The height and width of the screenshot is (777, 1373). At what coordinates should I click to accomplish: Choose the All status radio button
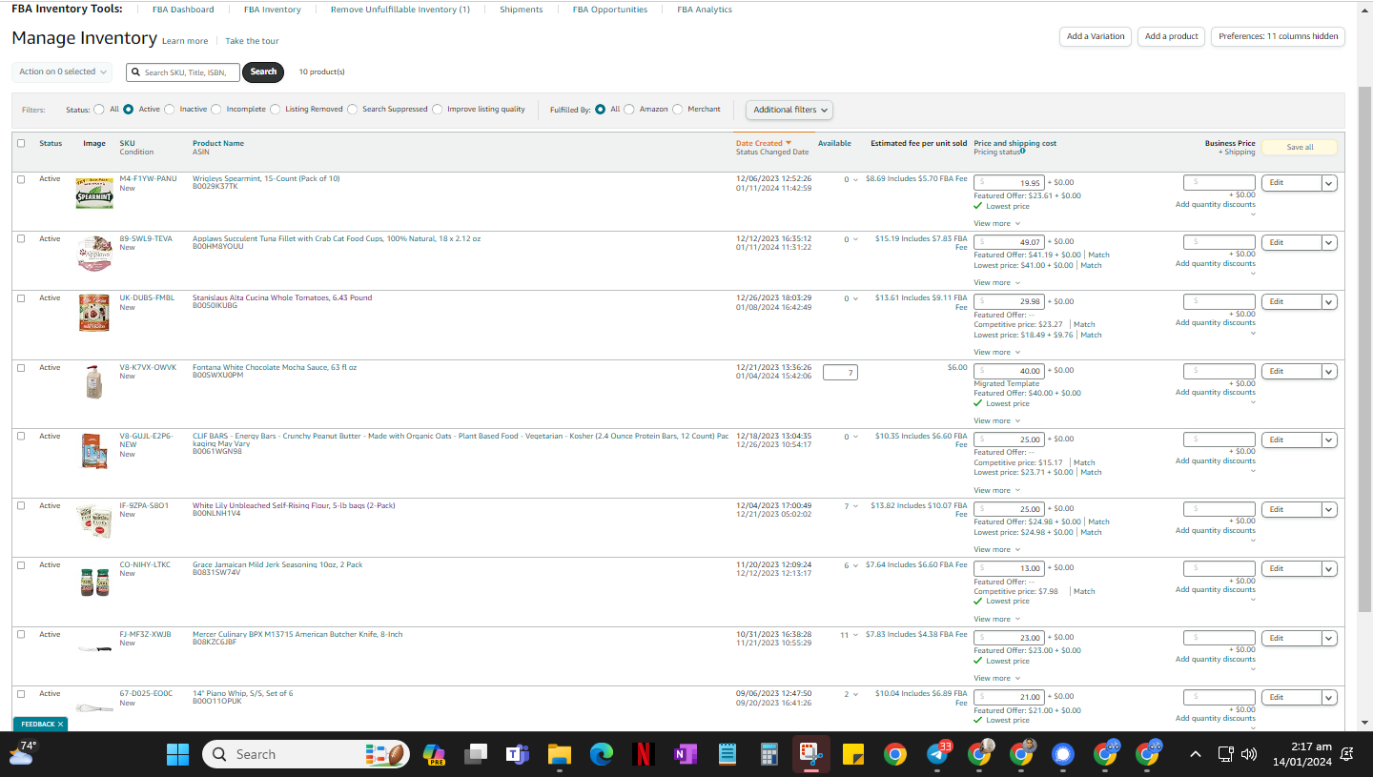pos(99,110)
